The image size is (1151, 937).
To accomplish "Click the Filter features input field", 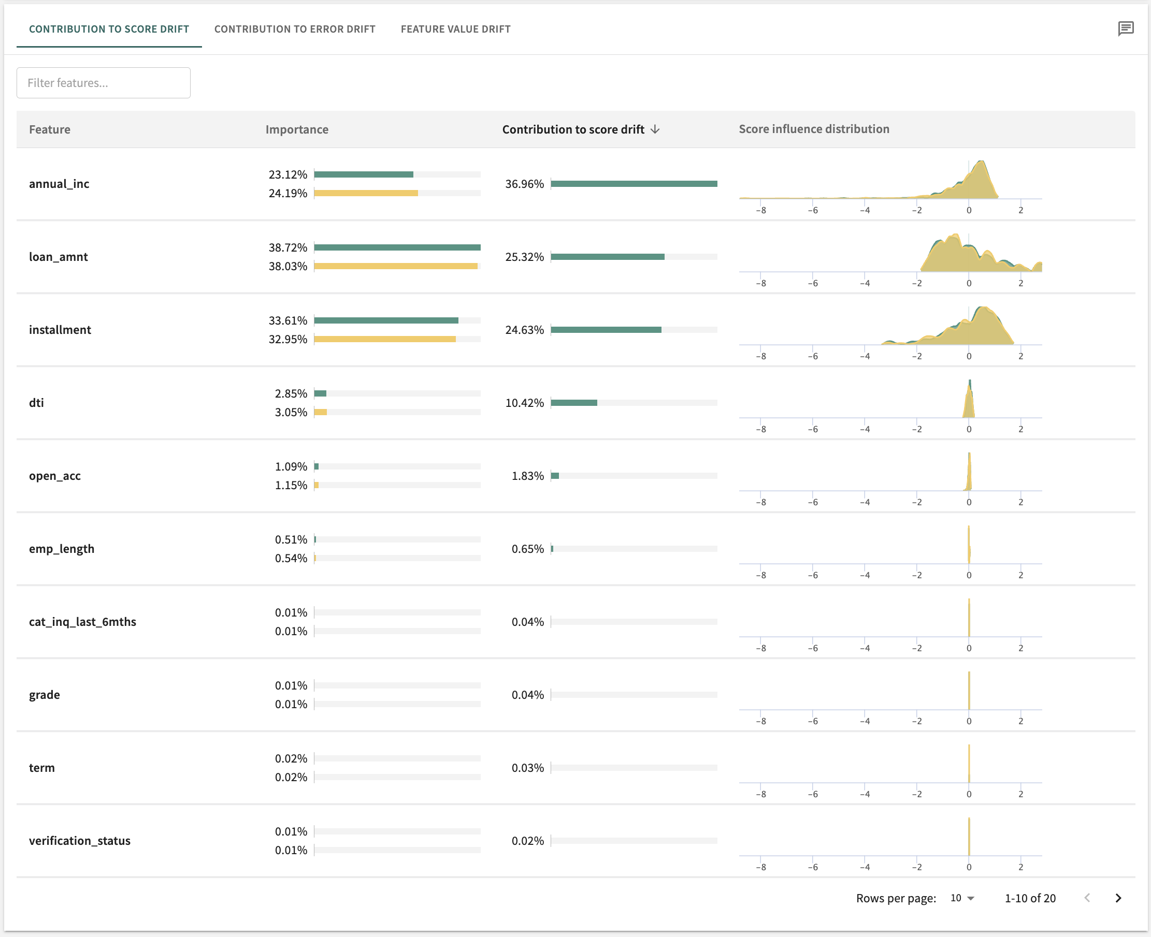I will [x=105, y=82].
